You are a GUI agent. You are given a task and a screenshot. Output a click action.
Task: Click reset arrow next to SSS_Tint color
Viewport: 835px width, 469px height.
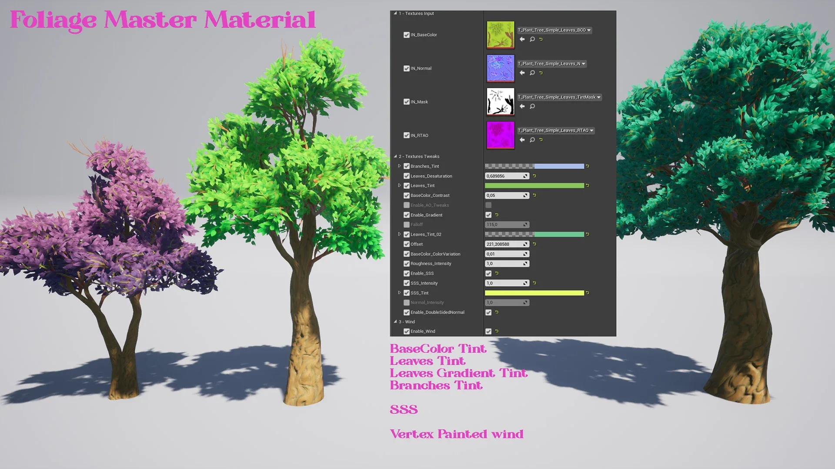pyautogui.click(x=587, y=293)
